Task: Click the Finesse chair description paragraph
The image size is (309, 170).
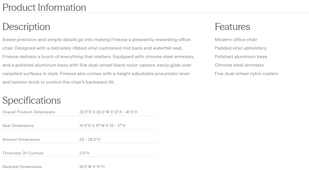Action: pyautogui.click(x=98, y=61)
